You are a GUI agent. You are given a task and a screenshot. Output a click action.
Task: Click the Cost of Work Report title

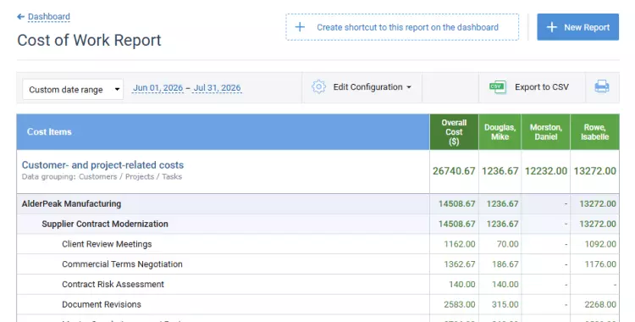pyautogui.click(x=89, y=40)
